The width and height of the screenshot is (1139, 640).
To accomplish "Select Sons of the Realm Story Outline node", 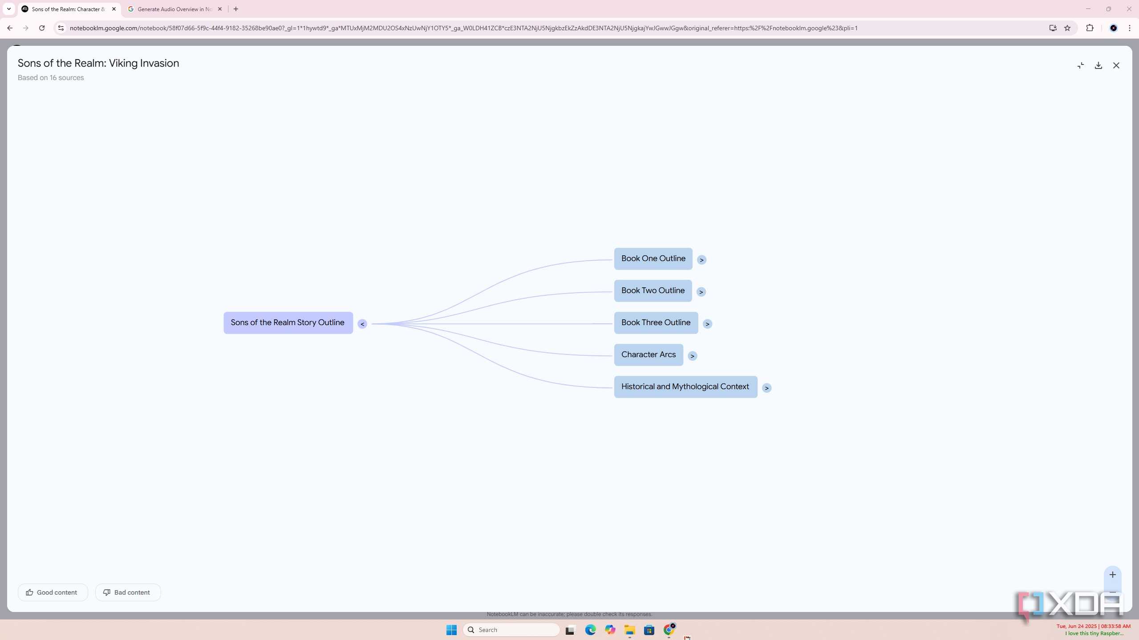I will 288,323.
